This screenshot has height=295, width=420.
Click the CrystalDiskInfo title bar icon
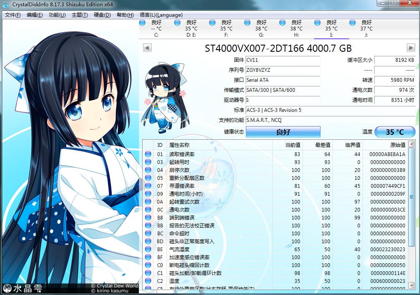click(x=5, y=4)
